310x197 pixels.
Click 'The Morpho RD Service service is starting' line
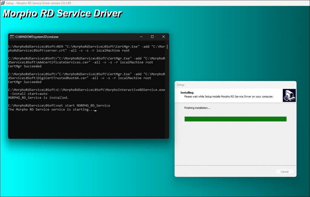click(x=51, y=109)
